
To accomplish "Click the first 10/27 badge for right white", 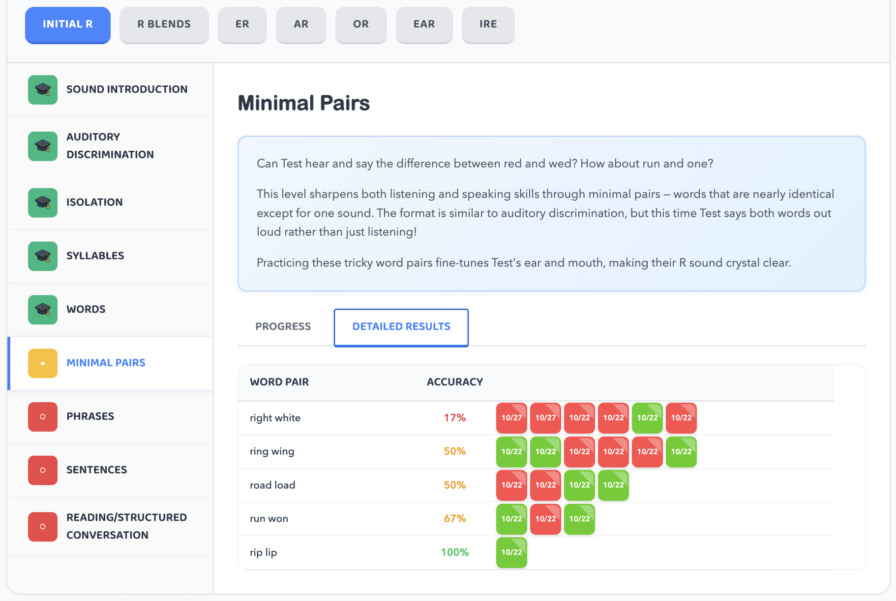I will (x=511, y=418).
